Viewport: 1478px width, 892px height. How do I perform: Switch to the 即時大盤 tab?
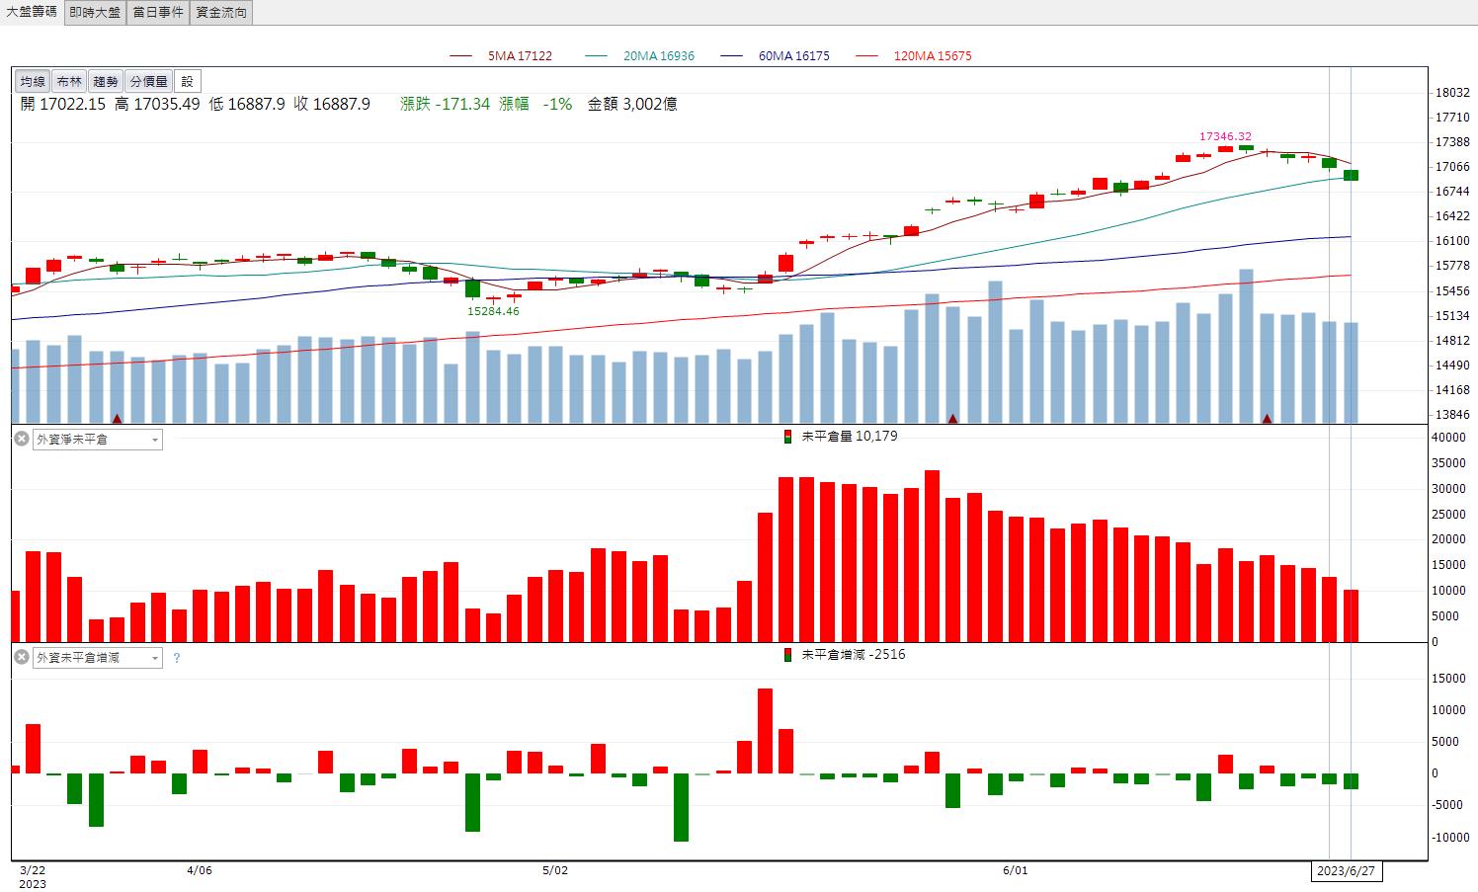[x=95, y=12]
